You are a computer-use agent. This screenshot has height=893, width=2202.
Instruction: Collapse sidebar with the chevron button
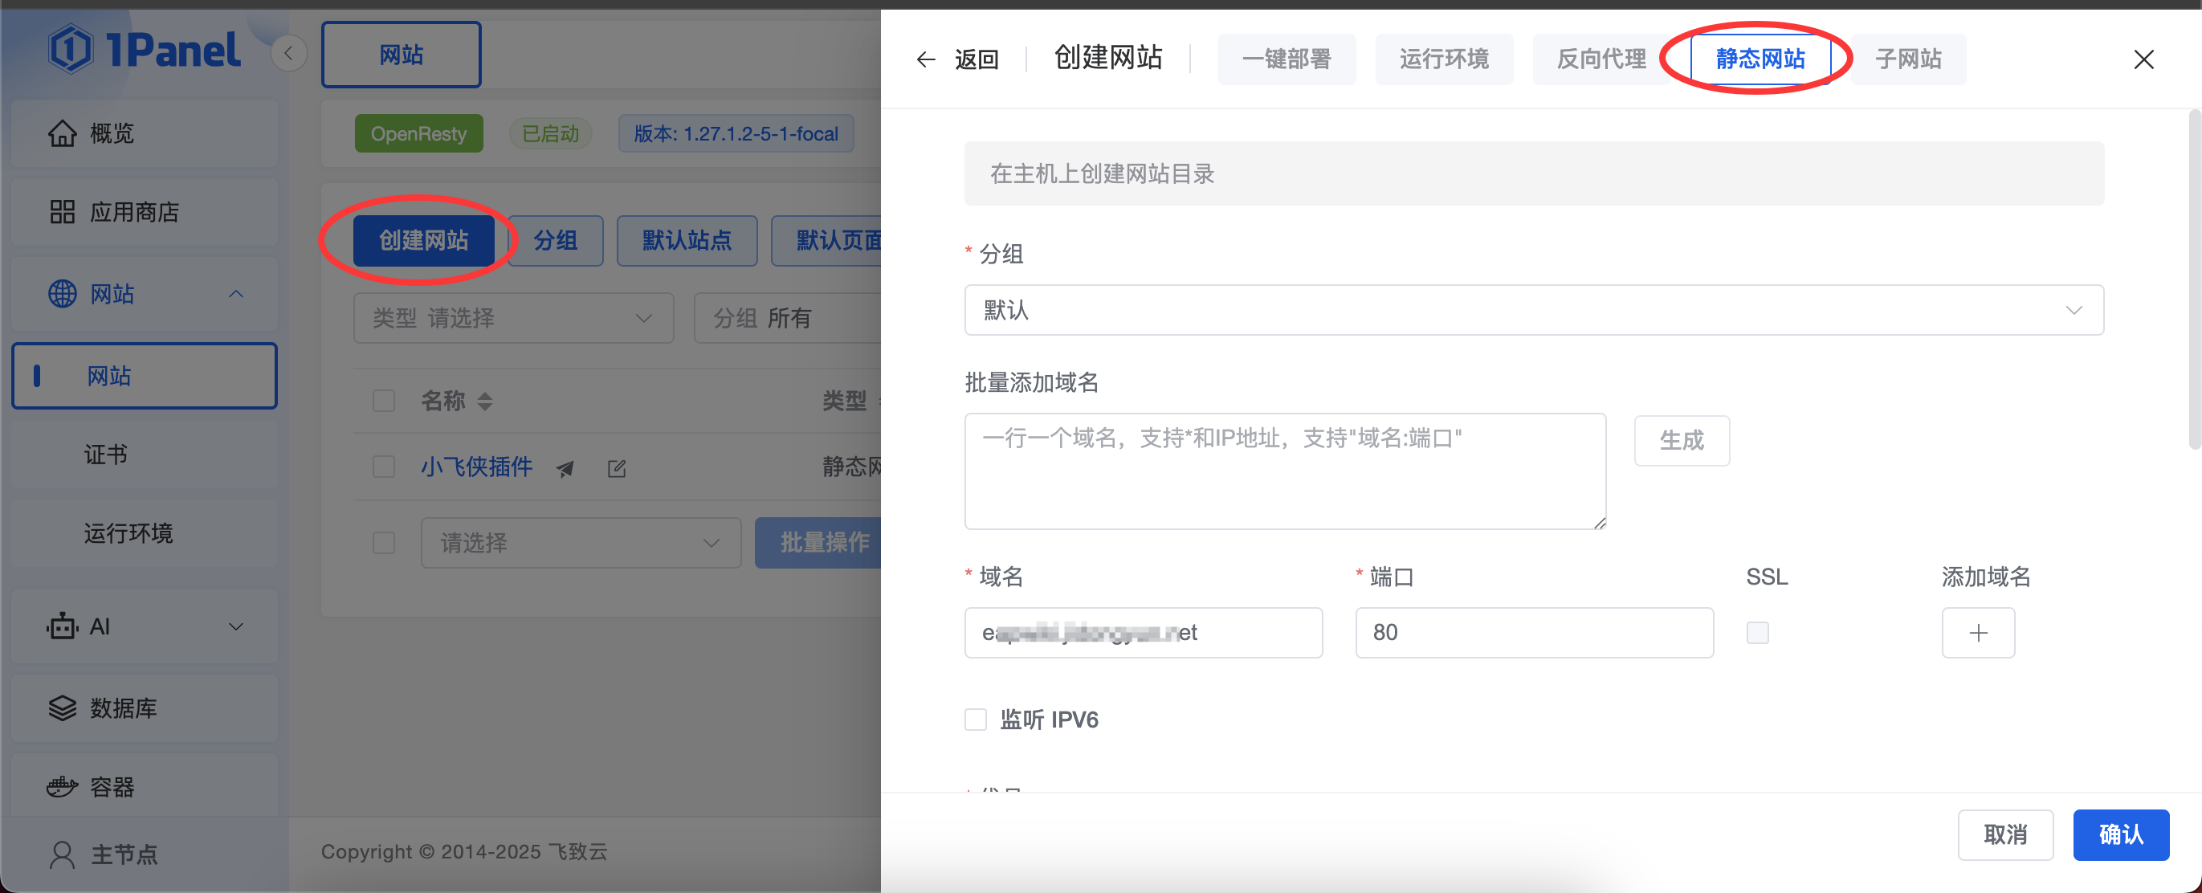(289, 54)
